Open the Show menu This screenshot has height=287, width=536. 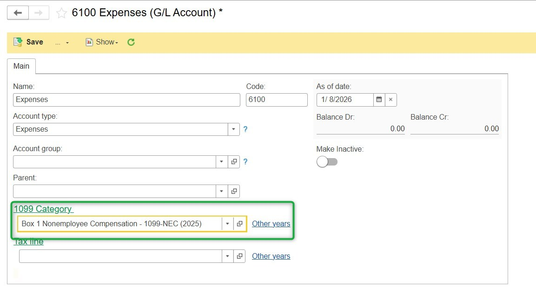pos(102,42)
